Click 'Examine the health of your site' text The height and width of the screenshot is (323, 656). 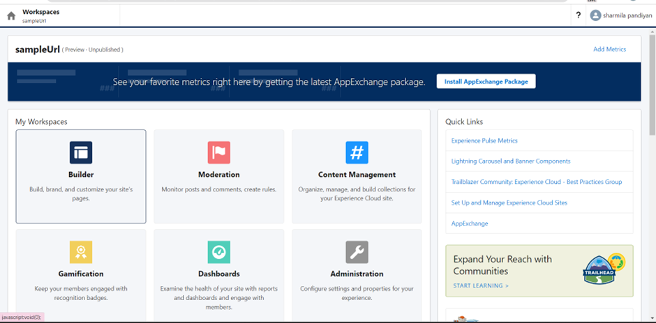(x=219, y=297)
